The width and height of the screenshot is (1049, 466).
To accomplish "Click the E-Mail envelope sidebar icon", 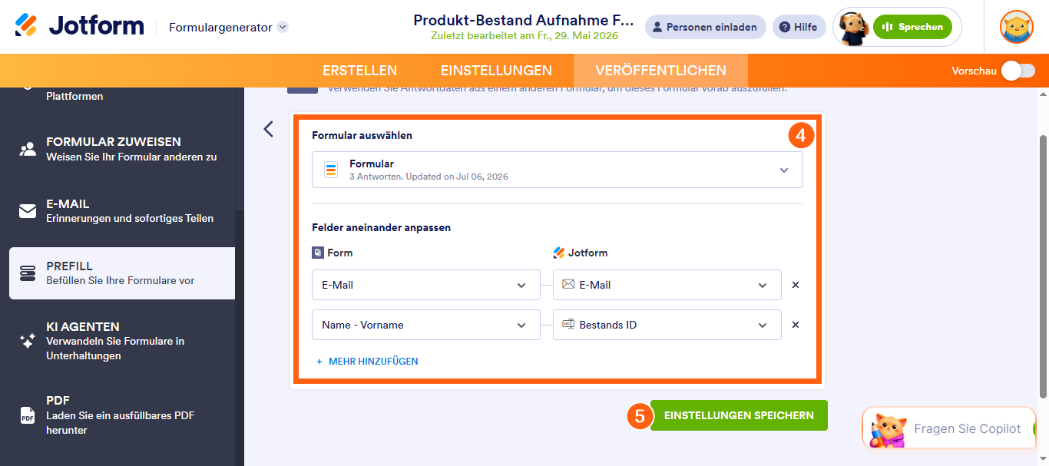I will (28, 211).
